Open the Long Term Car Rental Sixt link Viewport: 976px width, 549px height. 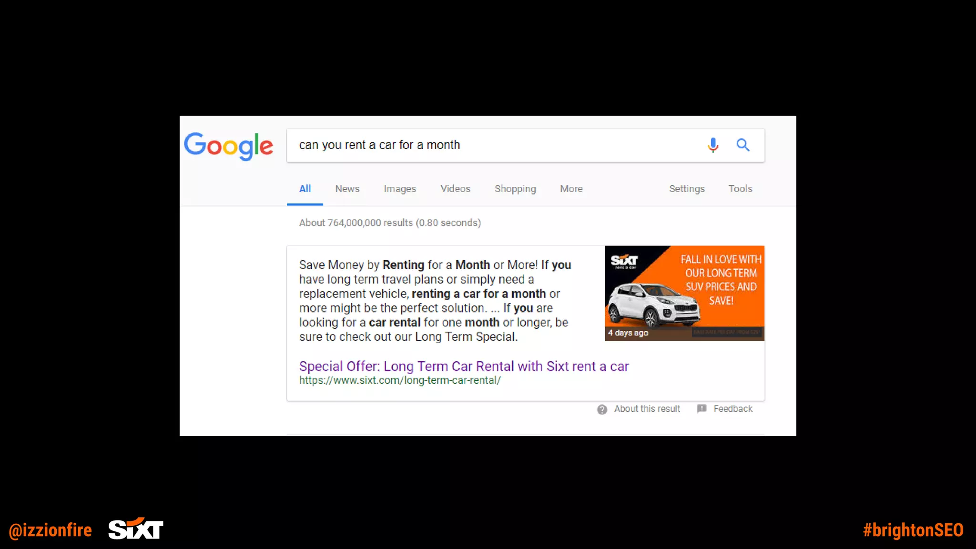464,366
